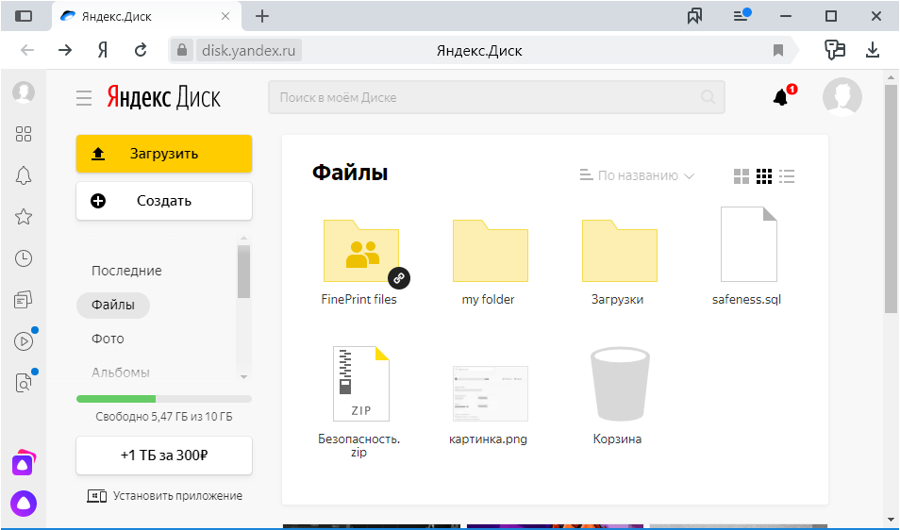The width and height of the screenshot is (900, 530).
Task: Open sidebar collections icon
Action: tap(24, 299)
